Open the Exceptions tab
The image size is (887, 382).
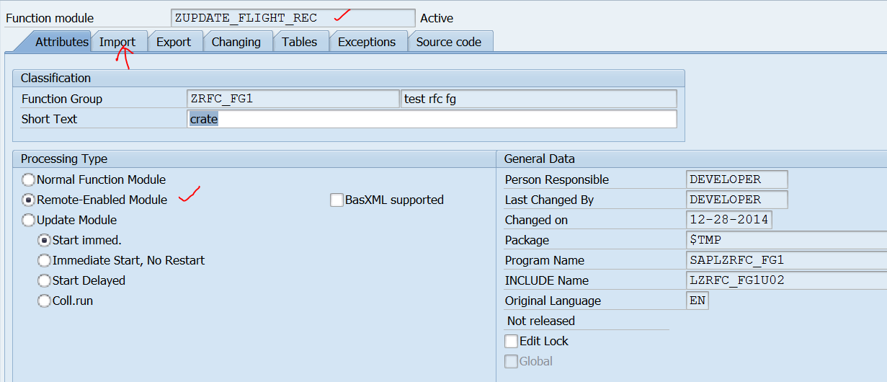point(367,42)
